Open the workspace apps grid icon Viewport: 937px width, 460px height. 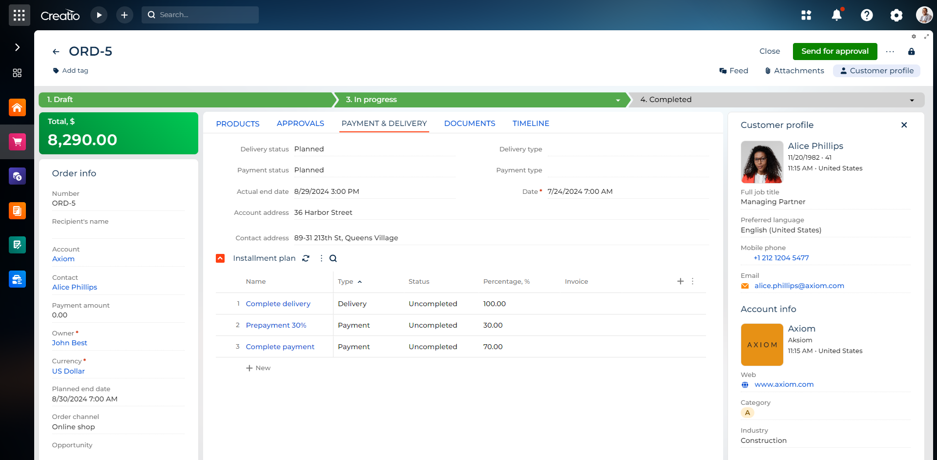tap(806, 15)
